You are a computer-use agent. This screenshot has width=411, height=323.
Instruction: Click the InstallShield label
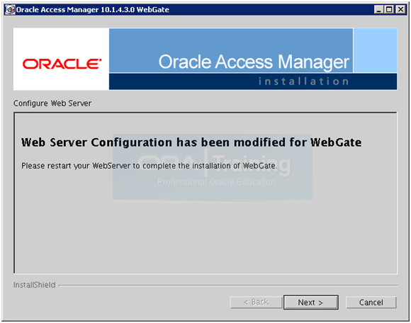(x=34, y=285)
